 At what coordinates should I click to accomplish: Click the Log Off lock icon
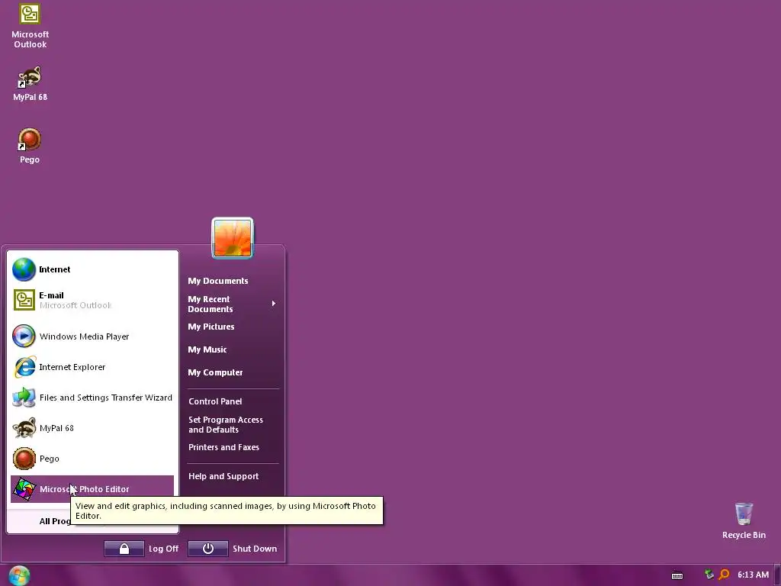coord(124,549)
